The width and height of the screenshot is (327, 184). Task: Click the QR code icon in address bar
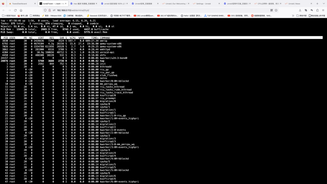[271, 10]
